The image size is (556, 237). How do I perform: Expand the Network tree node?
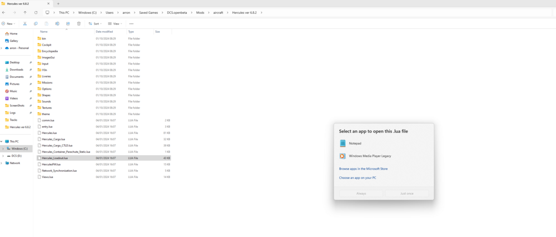(x=2, y=163)
